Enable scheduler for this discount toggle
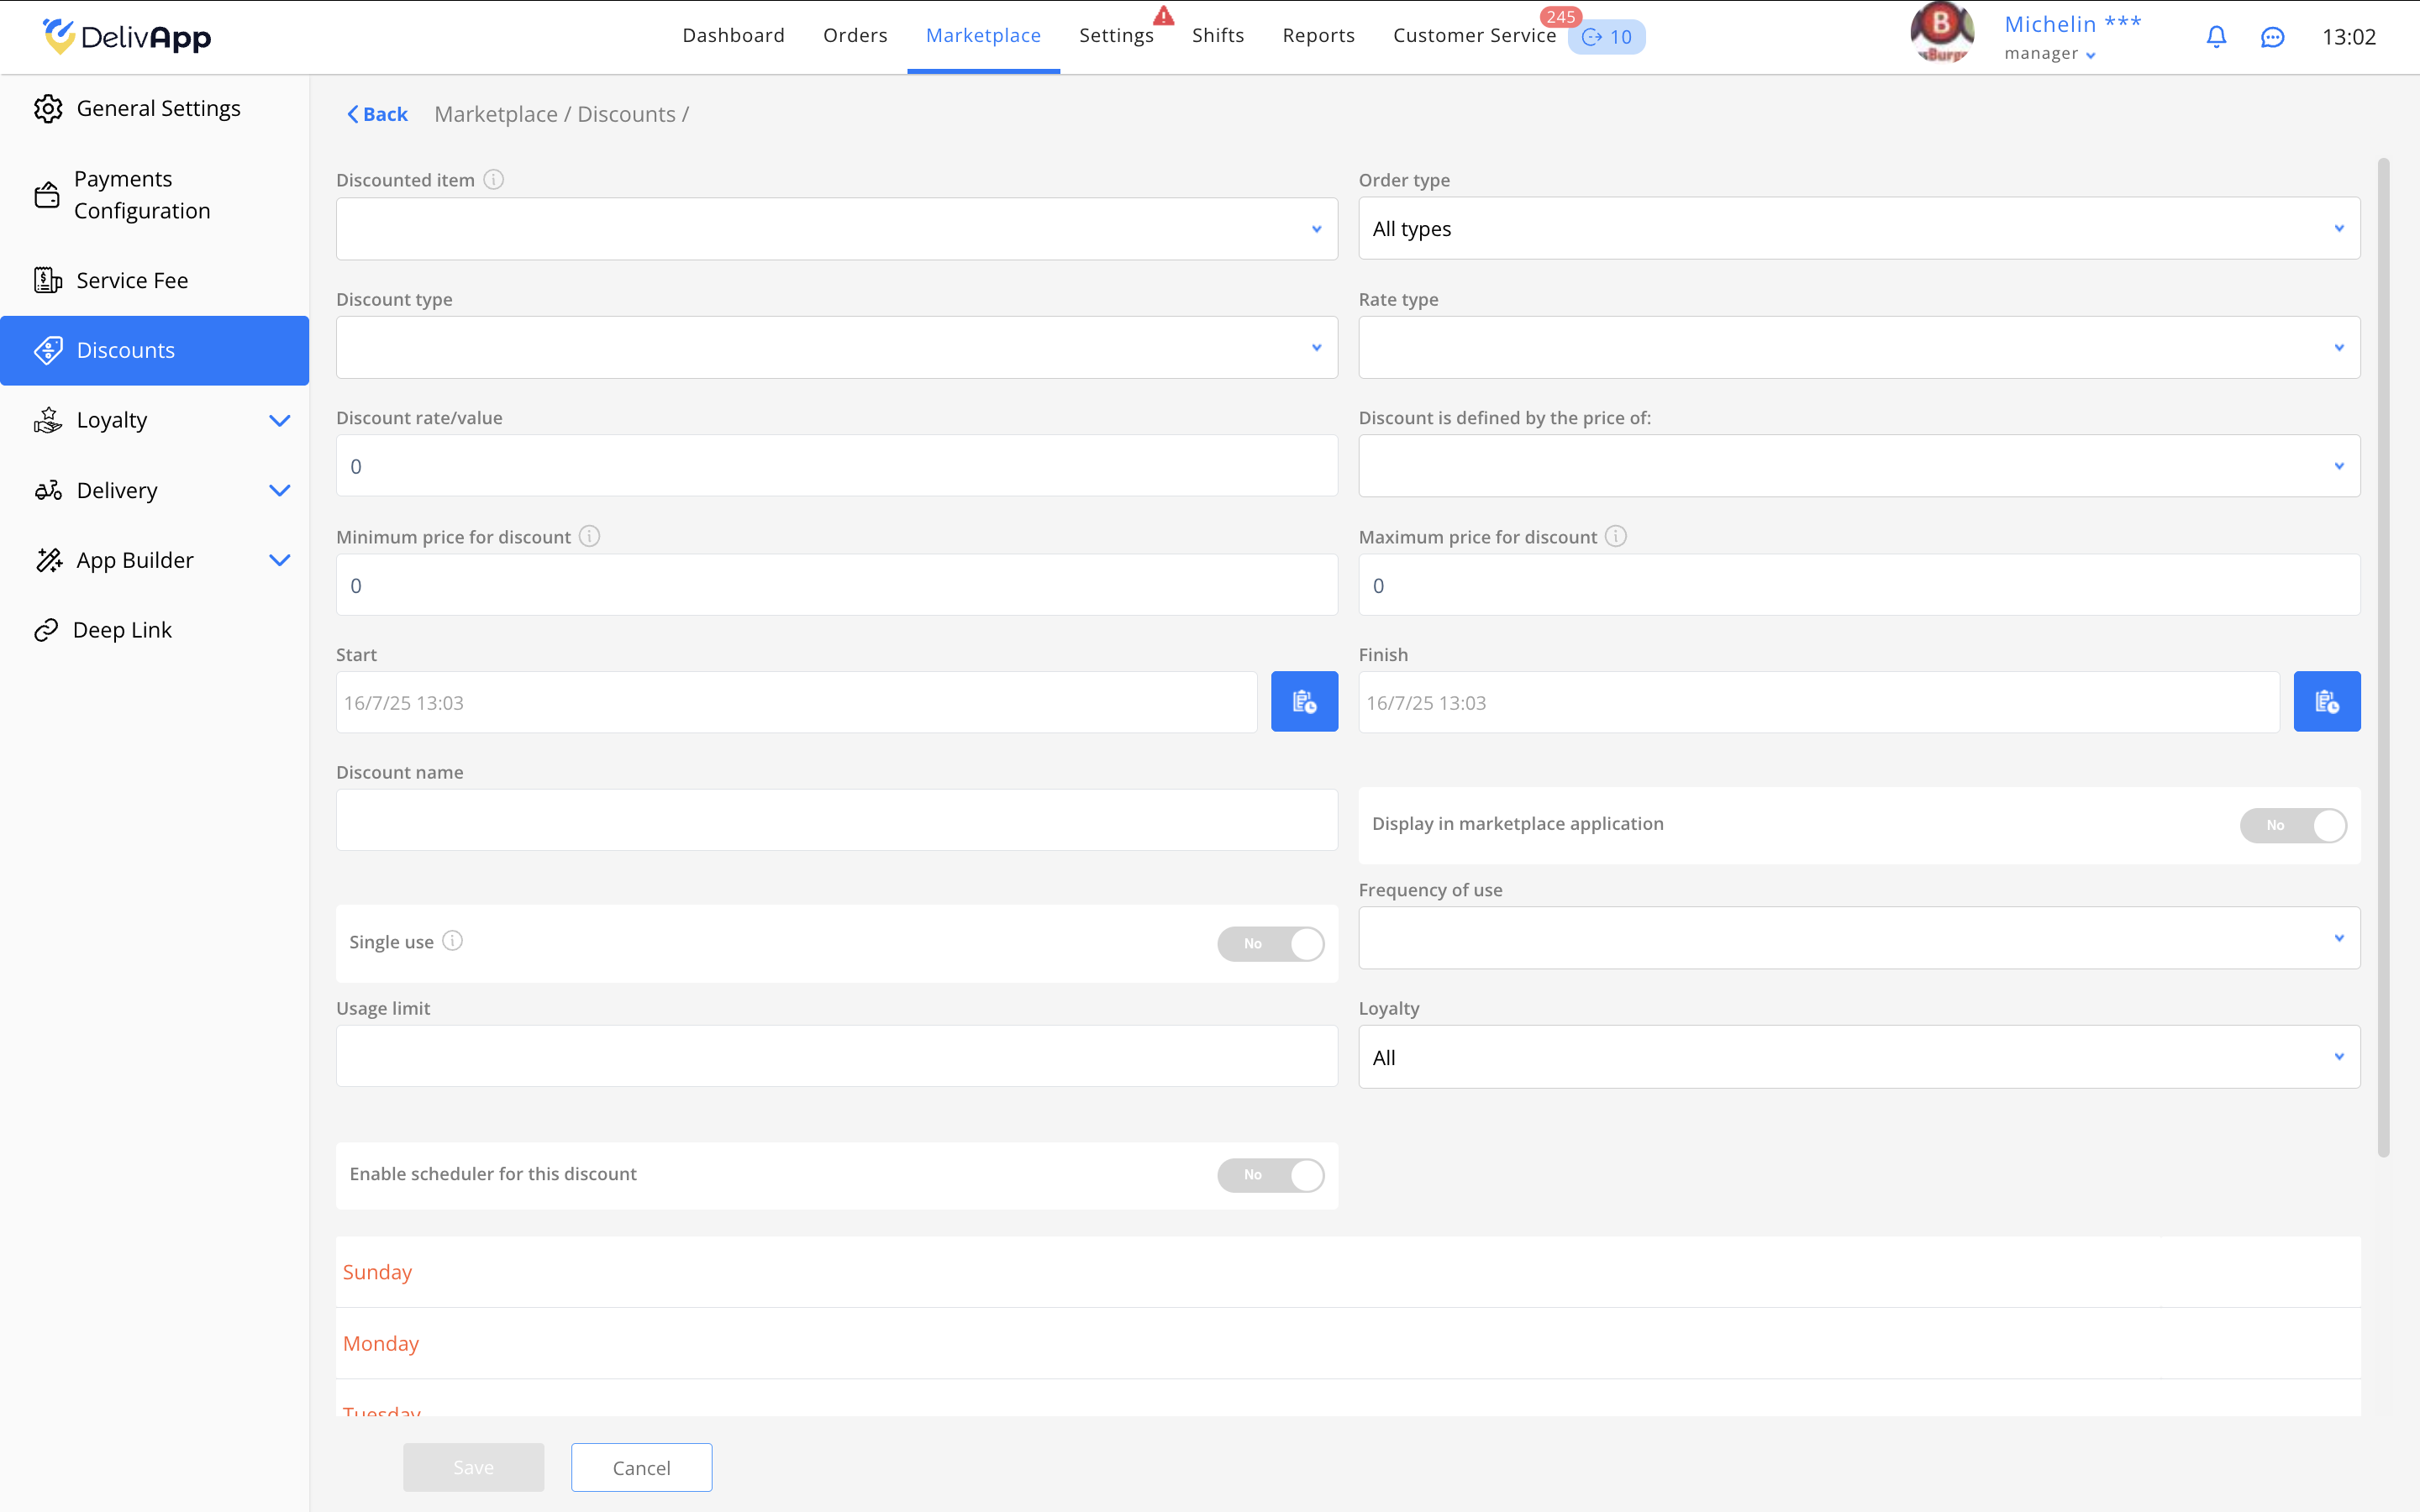 click(x=1270, y=1174)
